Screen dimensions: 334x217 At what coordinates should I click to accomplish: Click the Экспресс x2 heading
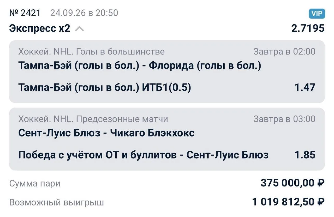pyautogui.click(x=40, y=28)
